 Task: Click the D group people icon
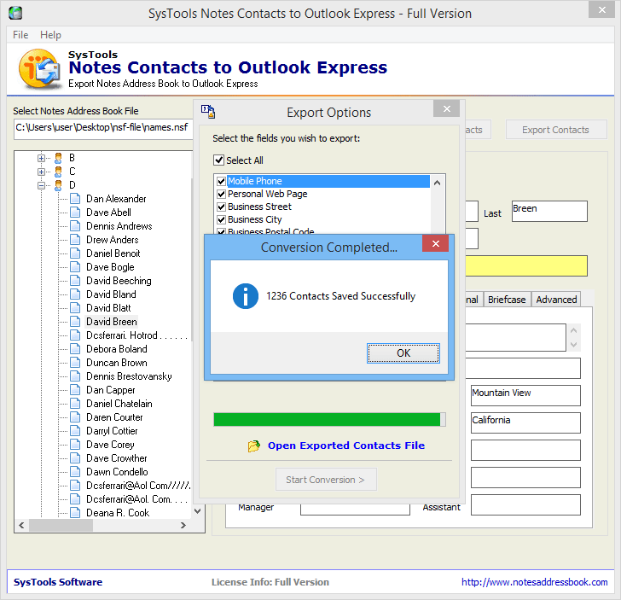[x=58, y=185]
